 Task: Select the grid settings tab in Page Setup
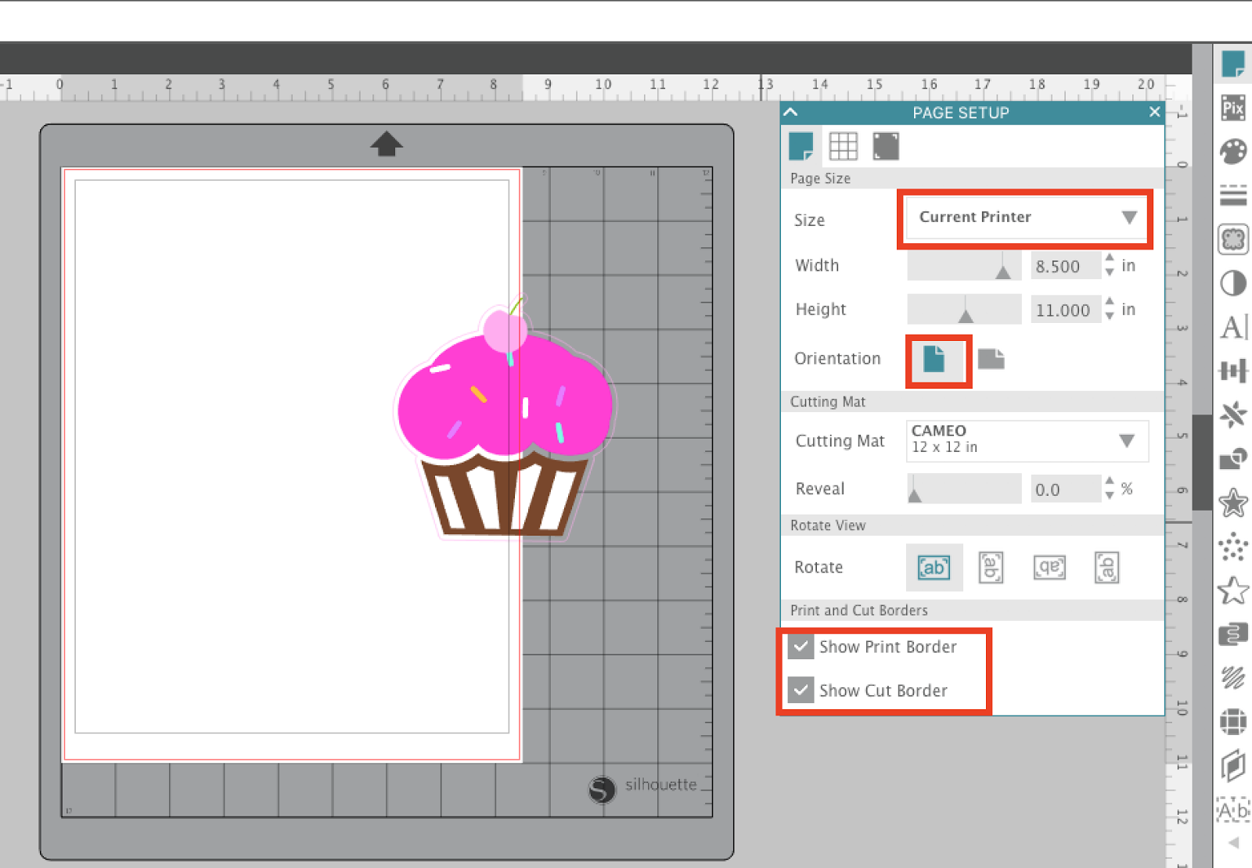pyautogui.click(x=844, y=145)
